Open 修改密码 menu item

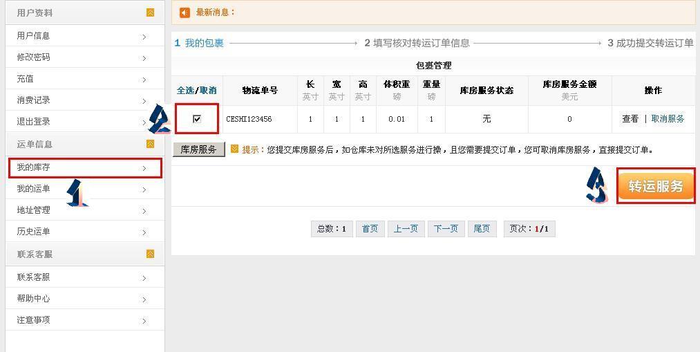tap(85, 57)
